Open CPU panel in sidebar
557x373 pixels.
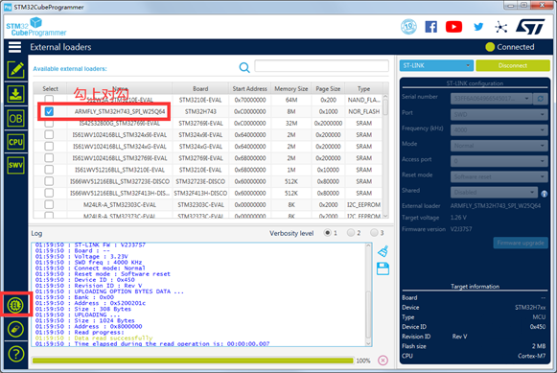click(15, 142)
